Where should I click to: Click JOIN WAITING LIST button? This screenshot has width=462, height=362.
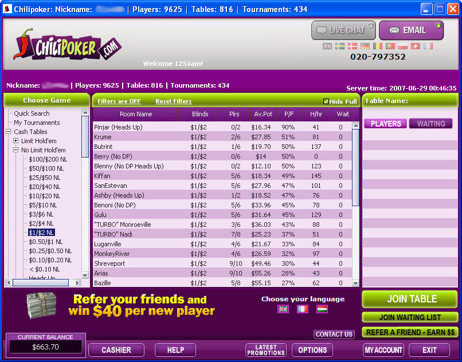(x=410, y=317)
